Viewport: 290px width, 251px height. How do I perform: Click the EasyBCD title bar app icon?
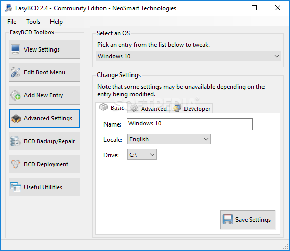(x=9, y=8)
